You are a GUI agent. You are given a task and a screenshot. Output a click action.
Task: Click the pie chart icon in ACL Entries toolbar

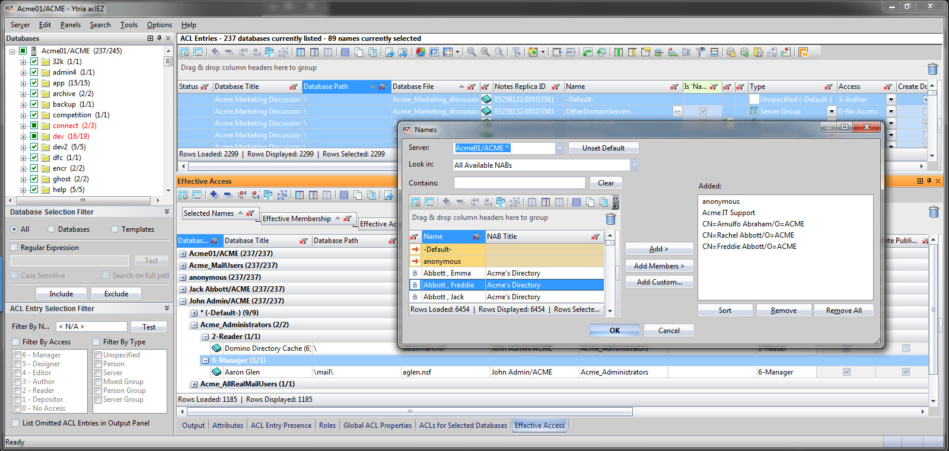tap(421, 52)
